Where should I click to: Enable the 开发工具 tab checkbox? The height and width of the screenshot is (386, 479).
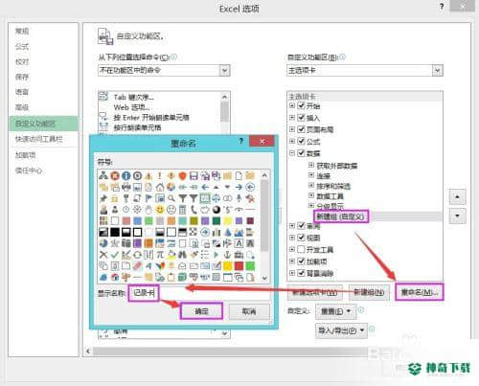tap(301, 249)
